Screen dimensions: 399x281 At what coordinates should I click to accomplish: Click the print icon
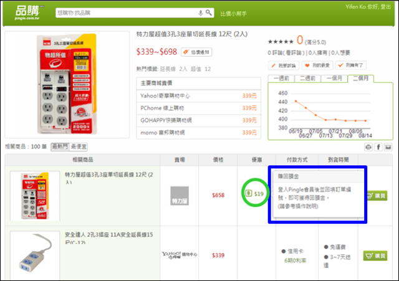point(368,147)
